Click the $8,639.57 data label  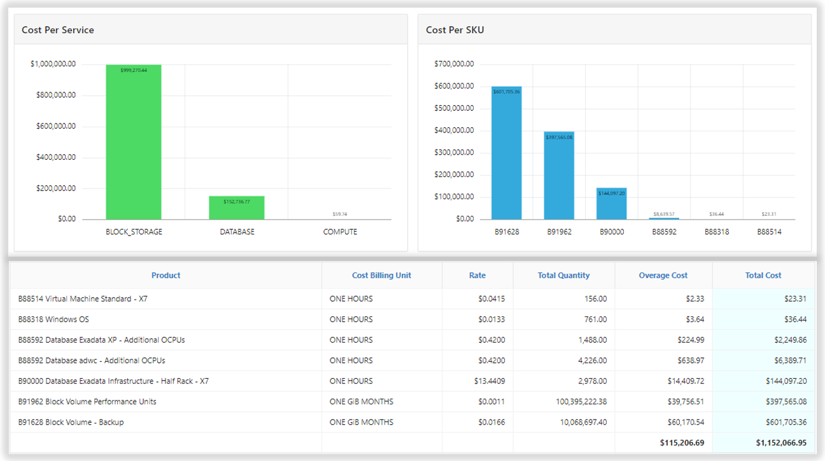point(664,215)
